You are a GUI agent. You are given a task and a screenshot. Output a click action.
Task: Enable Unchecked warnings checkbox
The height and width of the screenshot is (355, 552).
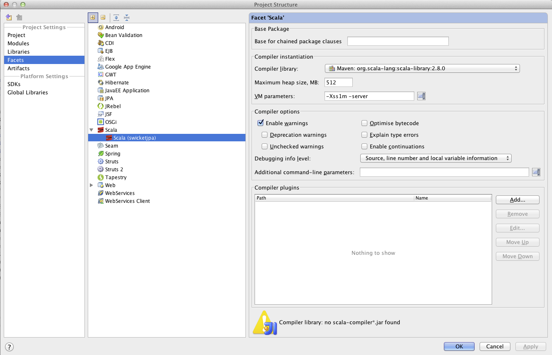click(265, 146)
